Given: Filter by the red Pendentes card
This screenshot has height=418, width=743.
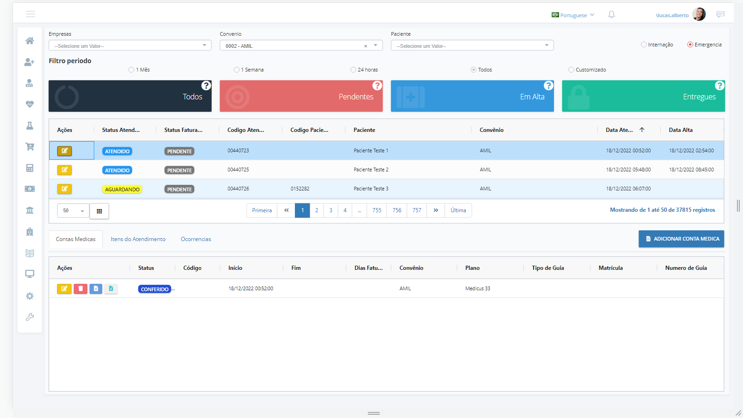Looking at the screenshot, I should [x=301, y=96].
